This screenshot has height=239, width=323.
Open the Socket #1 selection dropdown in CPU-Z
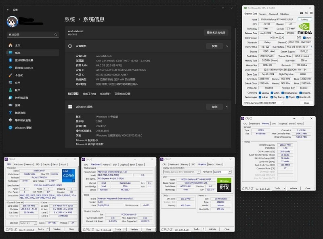pos(36,223)
